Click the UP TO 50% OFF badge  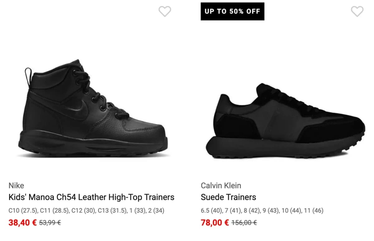click(233, 12)
